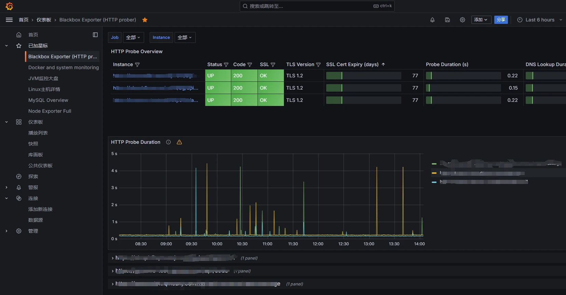Open MySQL Overview dashboard
Image resolution: width=566 pixels, height=295 pixels.
point(48,100)
